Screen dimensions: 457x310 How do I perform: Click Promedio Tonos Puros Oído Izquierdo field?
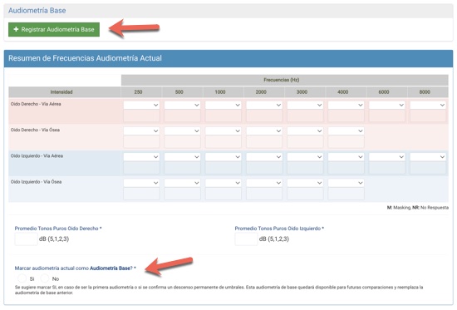point(246,239)
